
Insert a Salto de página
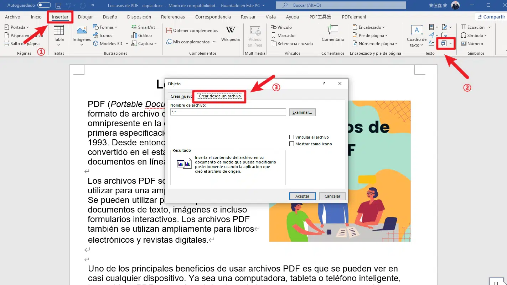22,43
